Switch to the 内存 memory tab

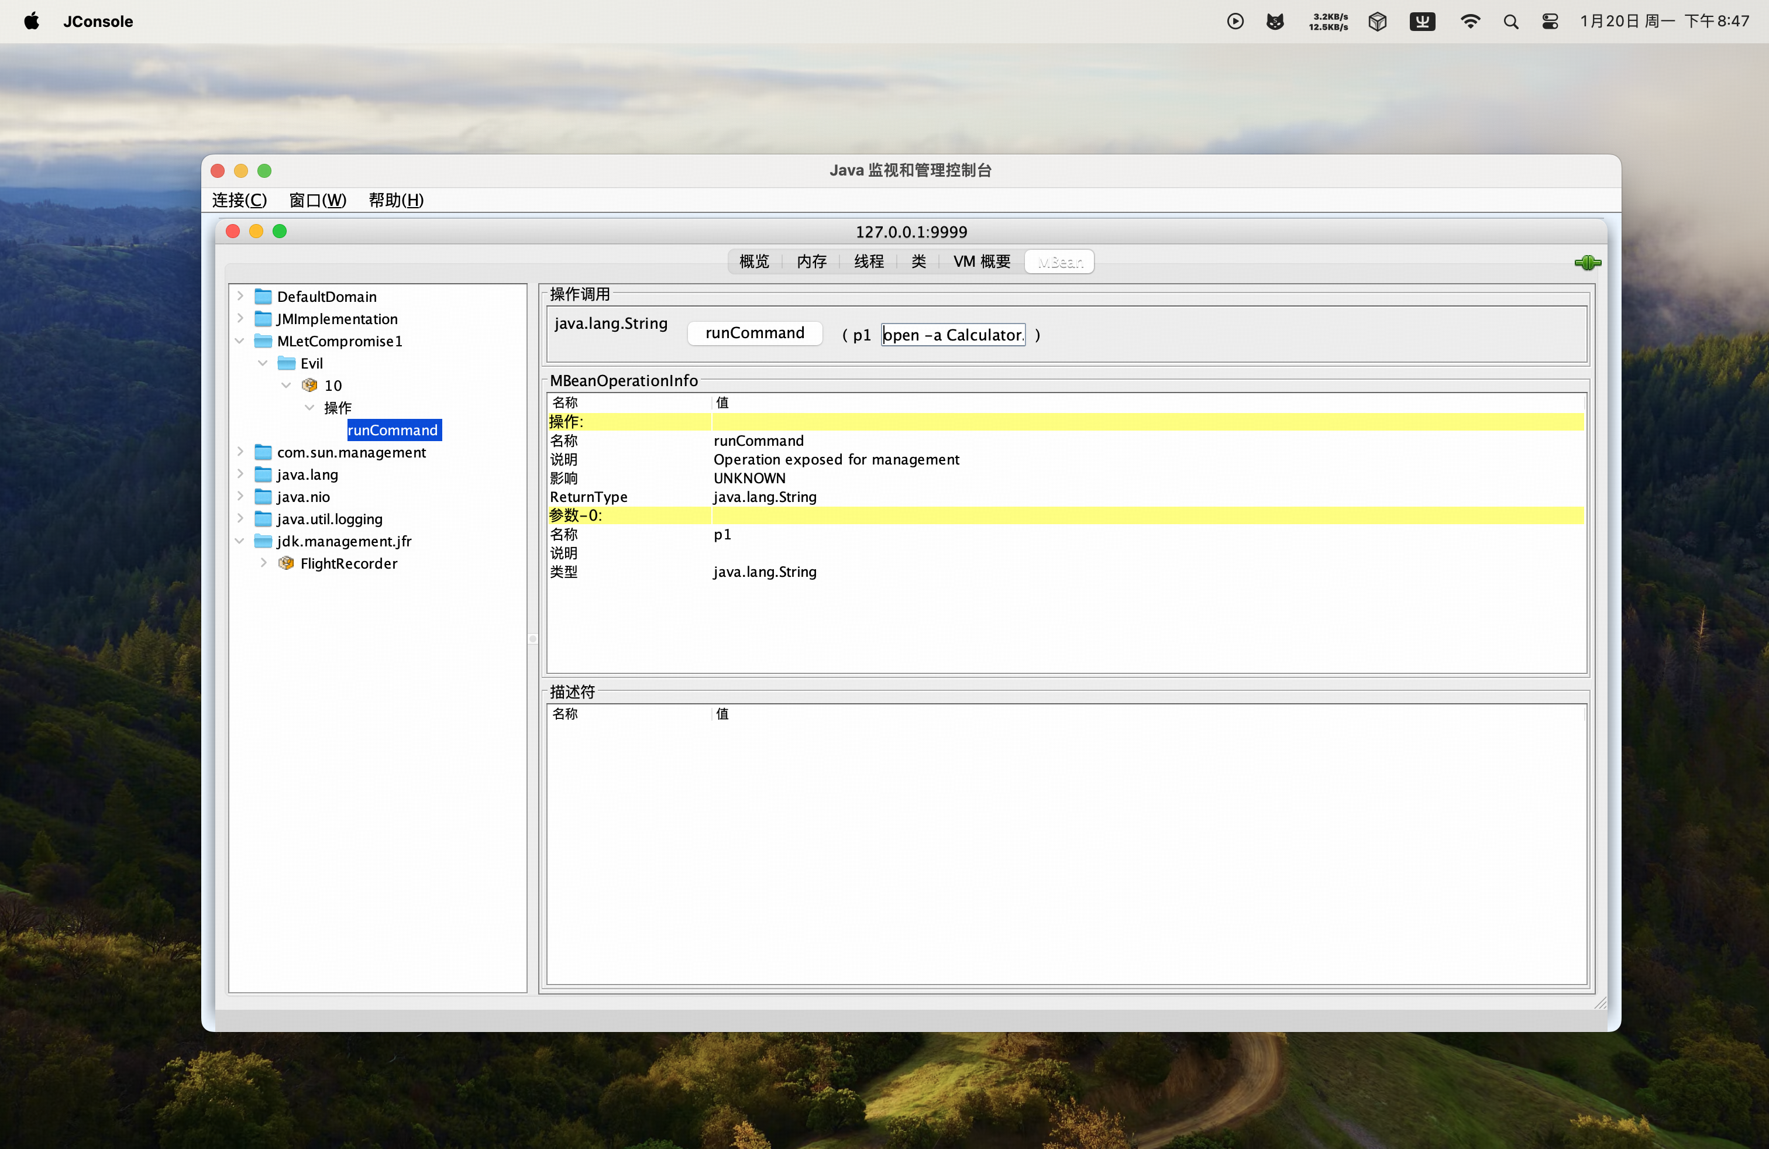pos(811,262)
